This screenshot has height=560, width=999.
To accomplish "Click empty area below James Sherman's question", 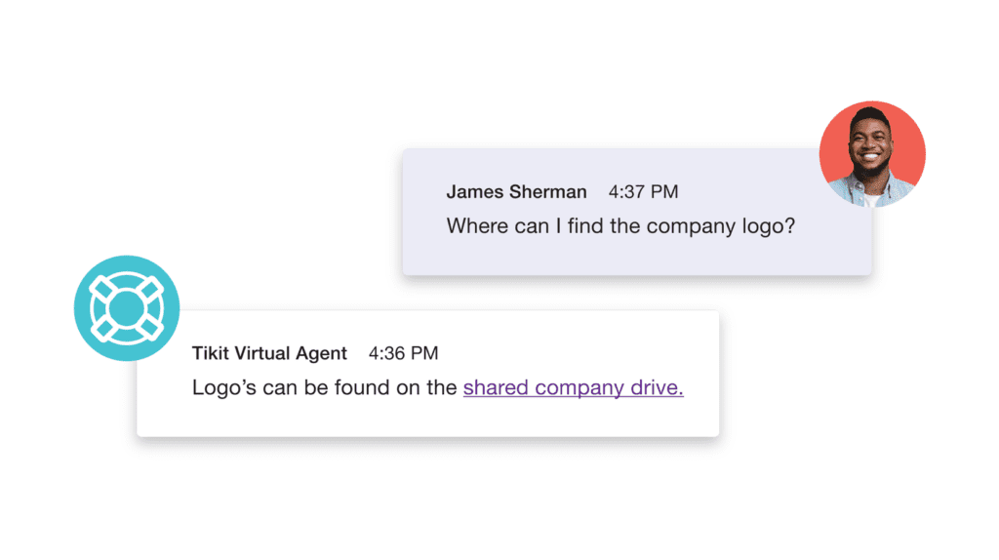I will coord(637,258).
